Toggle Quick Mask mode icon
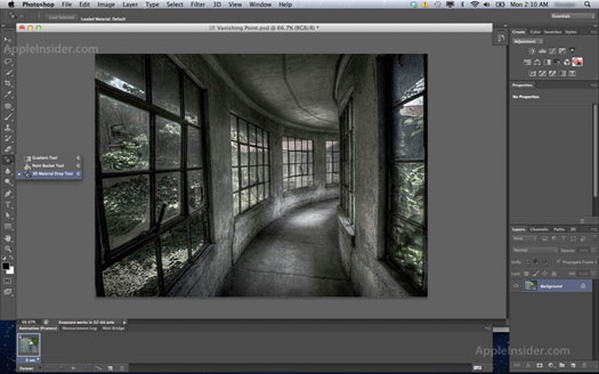This screenshot has width=599, height=374. [x=8, y=281]
